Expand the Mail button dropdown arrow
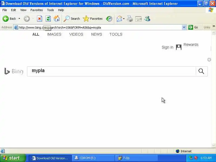Screen dimensions: 216x162 [x=124, y=19]
